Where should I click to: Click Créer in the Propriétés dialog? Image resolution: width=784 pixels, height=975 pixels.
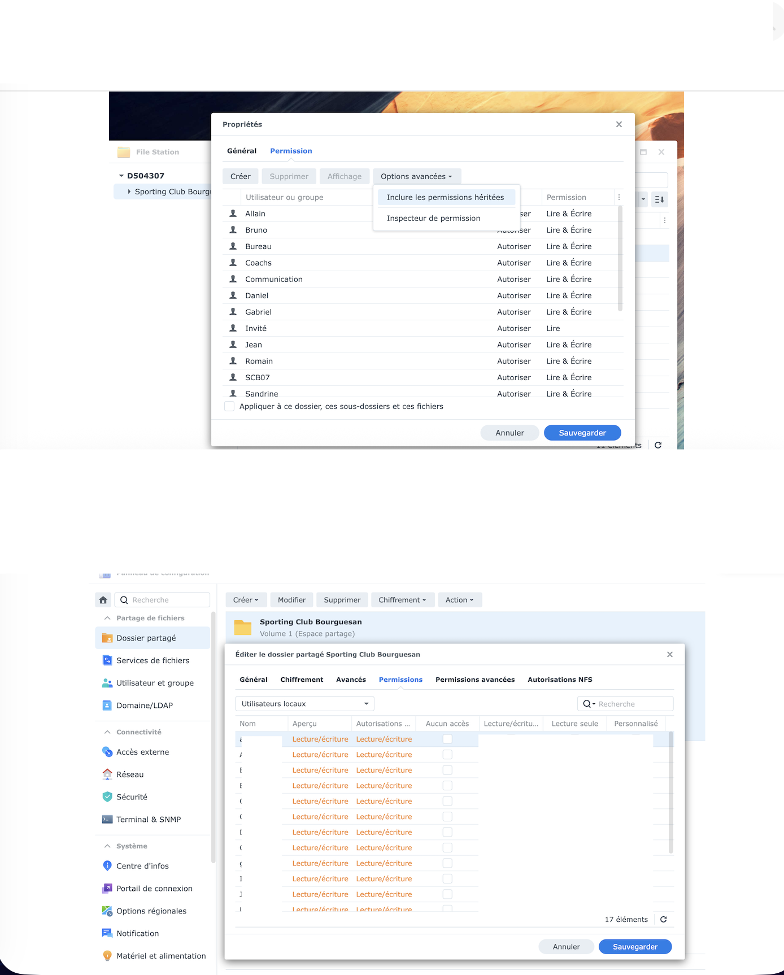(x=241, y=176)
